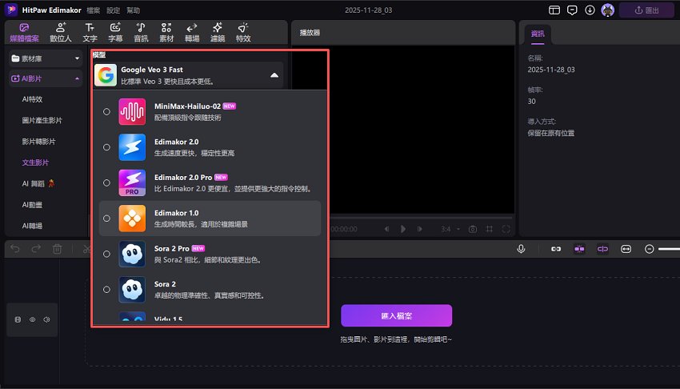Click the fit-timeline-to-width icon
This screenshot has height=389, width=680.
pyautogui.click(x=626, y=249)
